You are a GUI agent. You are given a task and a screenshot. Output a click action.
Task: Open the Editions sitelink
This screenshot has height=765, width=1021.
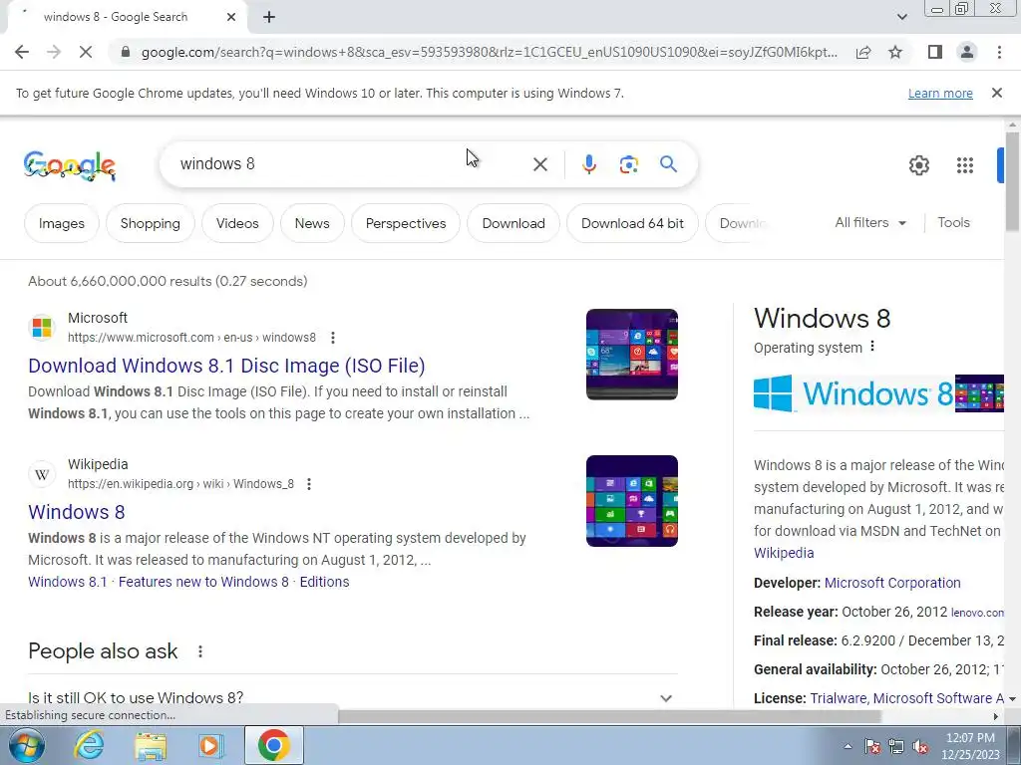tap(324, 582)
